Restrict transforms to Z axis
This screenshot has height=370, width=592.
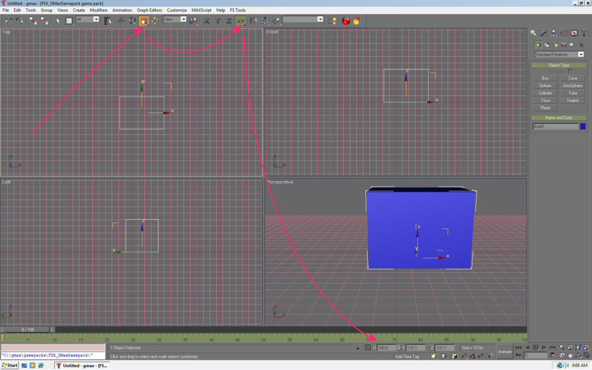(x=229, y=21)
